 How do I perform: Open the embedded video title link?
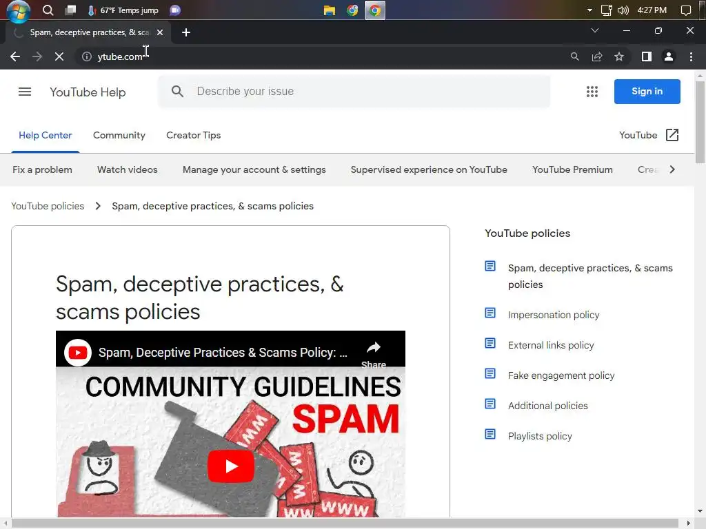click(223, 353)
